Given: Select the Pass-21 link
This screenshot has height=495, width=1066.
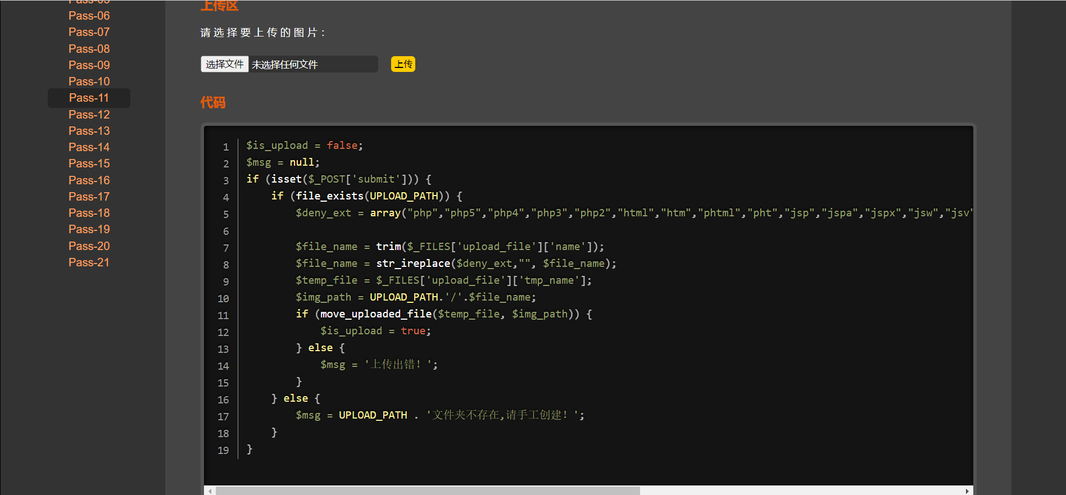Looking at the screenshot, I should click(x=89, y=262).
